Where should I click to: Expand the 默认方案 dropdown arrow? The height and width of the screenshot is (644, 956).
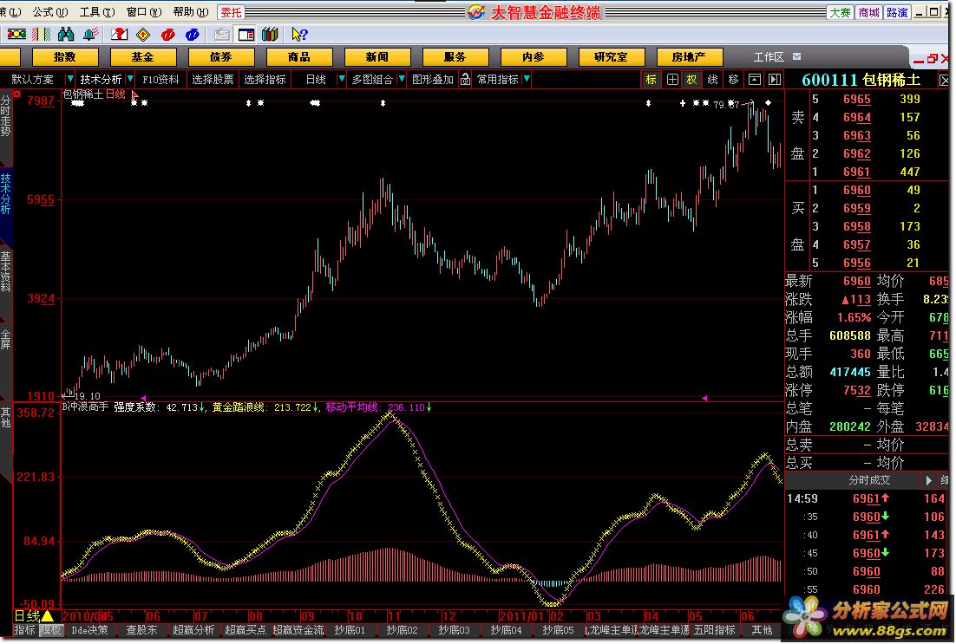tap(70, 79)
